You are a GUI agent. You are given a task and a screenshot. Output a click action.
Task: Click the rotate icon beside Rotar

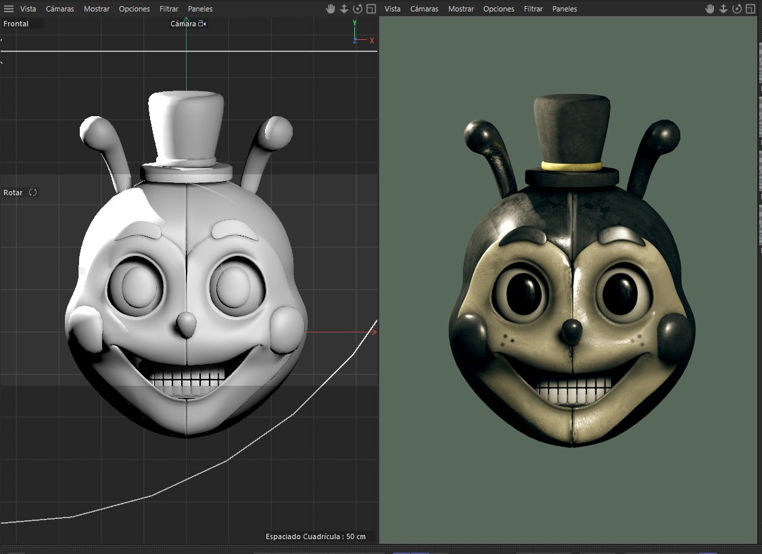click(x=32, y=193)
